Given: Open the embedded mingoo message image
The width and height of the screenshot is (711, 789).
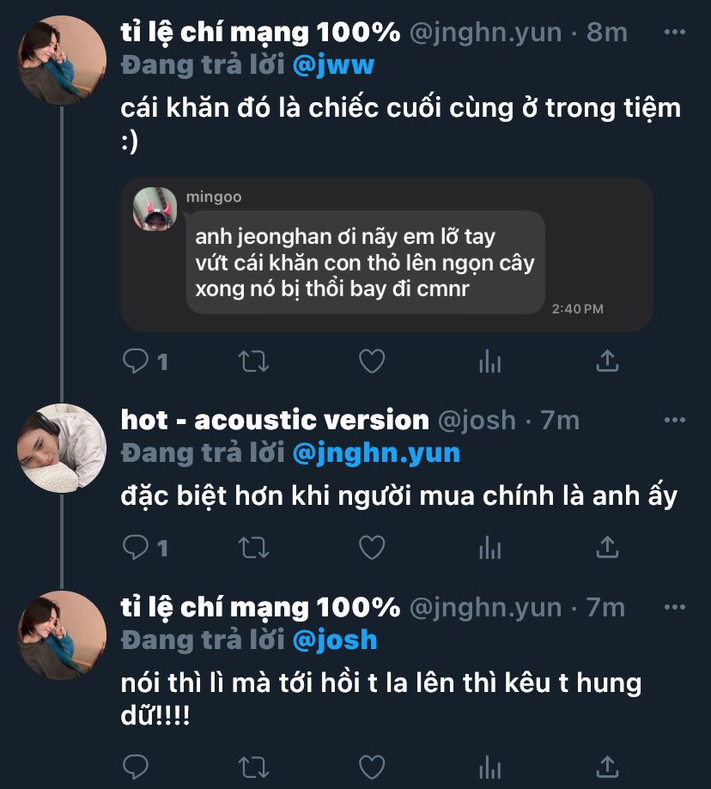Looking at the screenshot, I should [386, 254].
